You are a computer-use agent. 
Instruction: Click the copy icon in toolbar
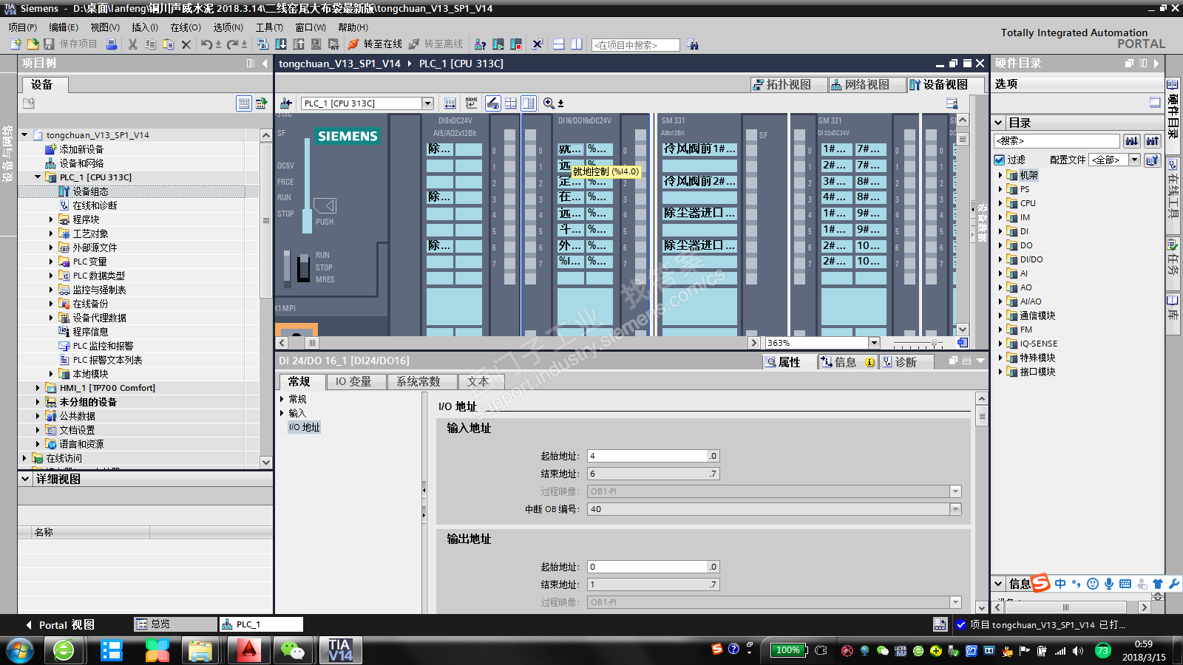150,44
